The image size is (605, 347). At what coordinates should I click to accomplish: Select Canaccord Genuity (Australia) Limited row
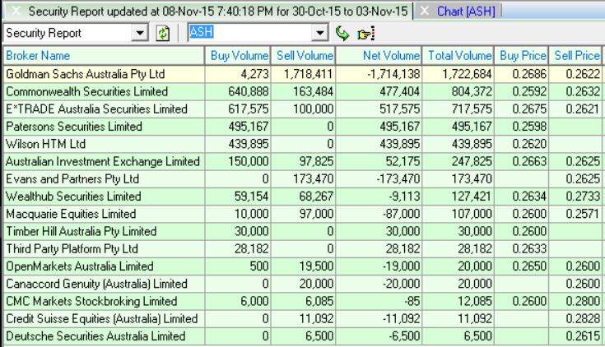(x=303, y=284)
